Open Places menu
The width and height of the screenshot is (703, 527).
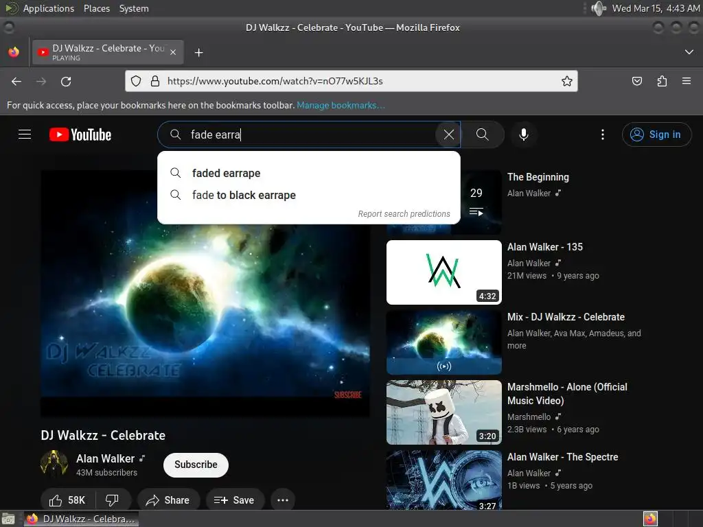[x=96, y=8]
